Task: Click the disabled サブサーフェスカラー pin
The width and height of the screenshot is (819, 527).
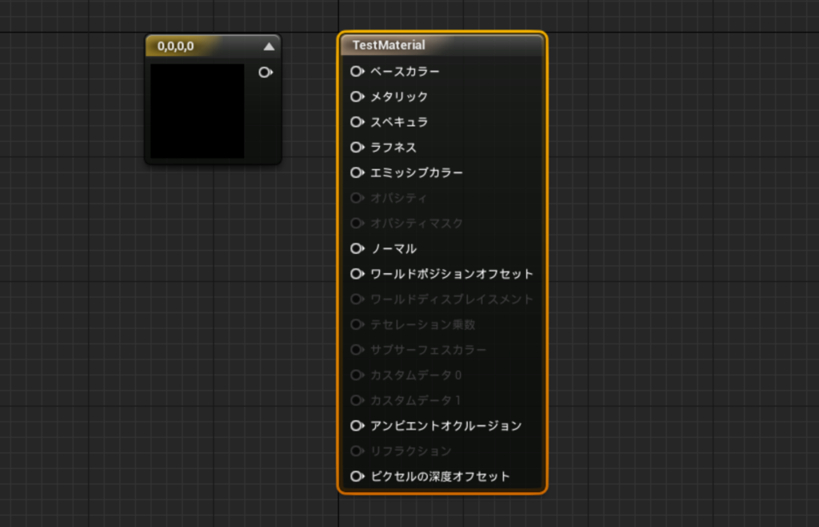Action: (358, 350)
